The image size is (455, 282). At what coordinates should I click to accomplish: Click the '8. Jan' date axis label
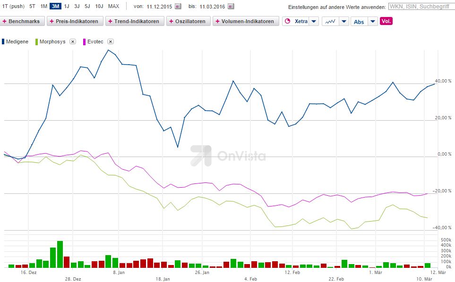(119, 273)
